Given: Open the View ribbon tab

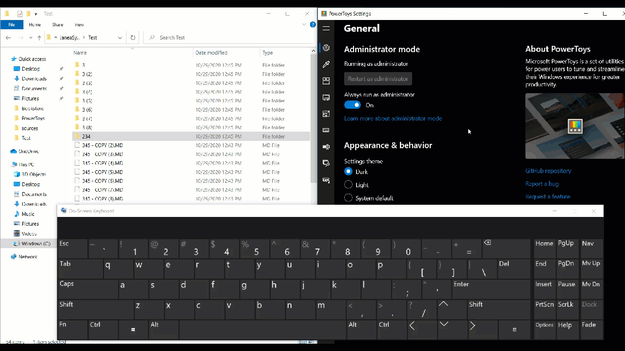Looking at the screenshot, I should click(x=79, y=24).
